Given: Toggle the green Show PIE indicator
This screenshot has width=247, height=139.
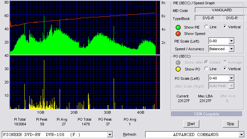Looking at the screenshot, I should 178,27.
